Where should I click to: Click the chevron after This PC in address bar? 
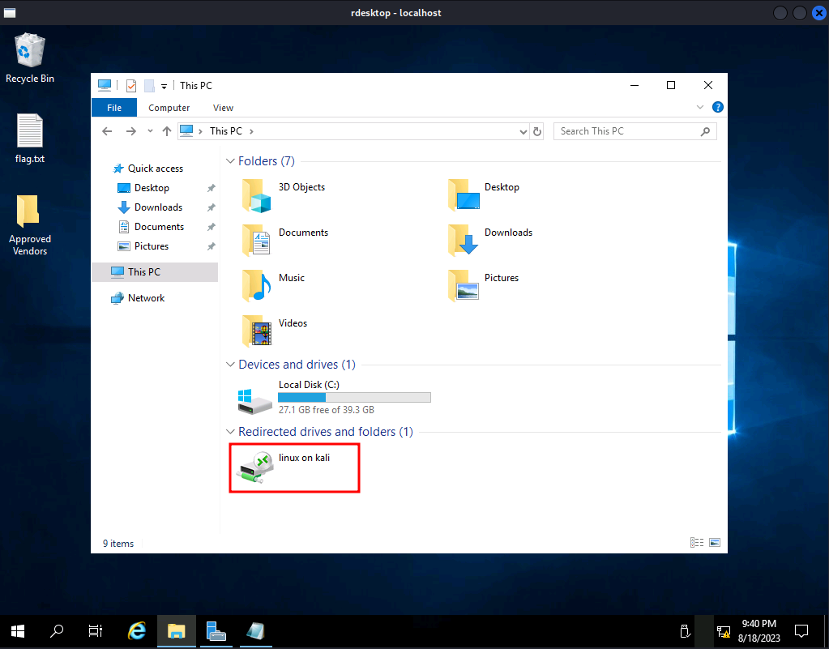[251, 131]
